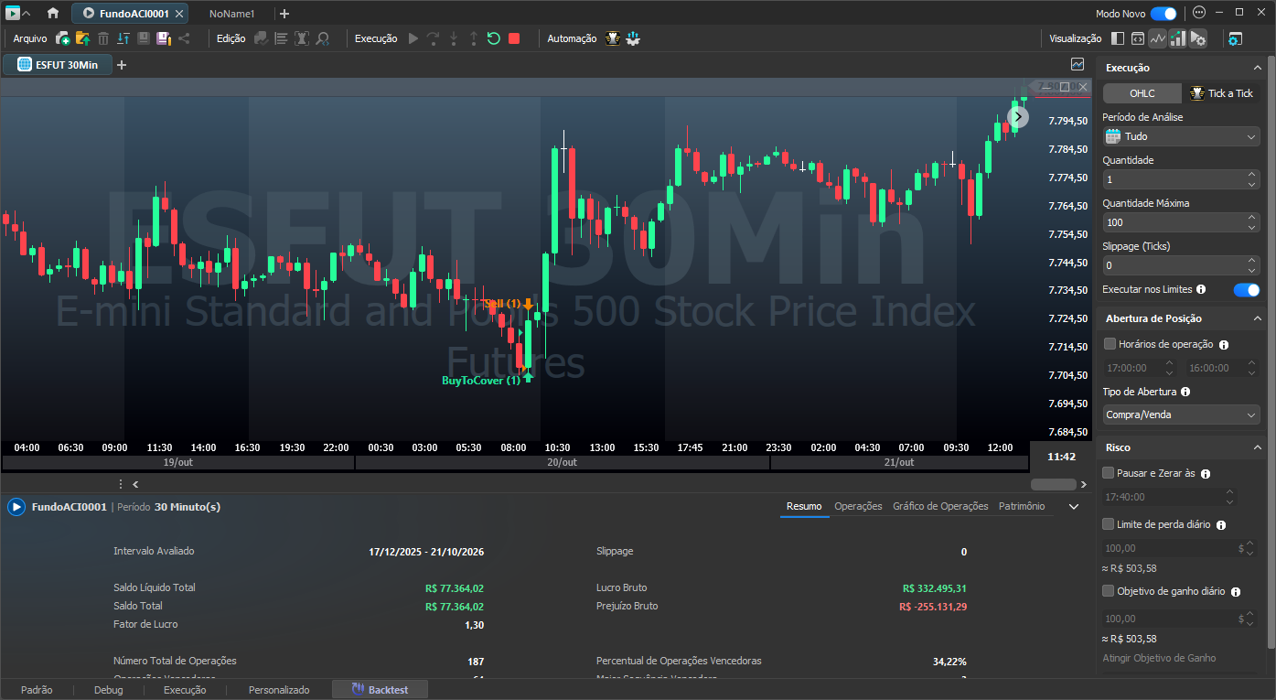Open the Tipo de Abertura dropdown
Image resolution: width=1276 pixels, height=700 pixels.
point(1181,415)
